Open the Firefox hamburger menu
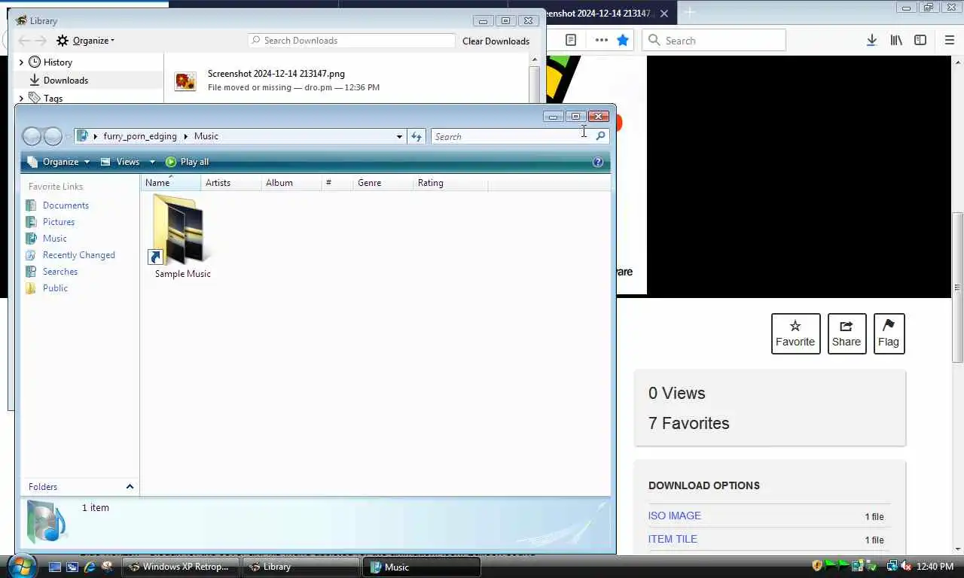This screenshot has height=578, width=964. pyautogui.click(x=949, y=40)
